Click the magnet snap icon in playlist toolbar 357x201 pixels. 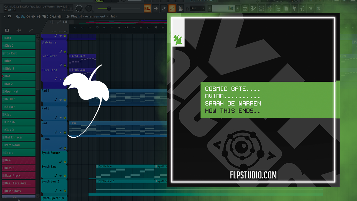click(9, 16)
